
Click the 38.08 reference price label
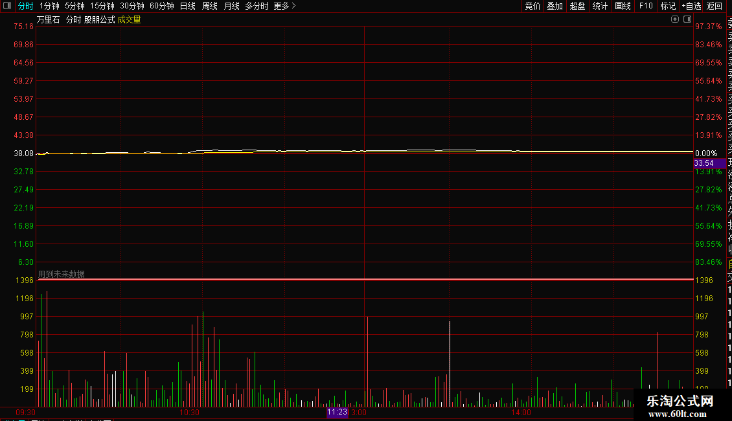point(23,154)
